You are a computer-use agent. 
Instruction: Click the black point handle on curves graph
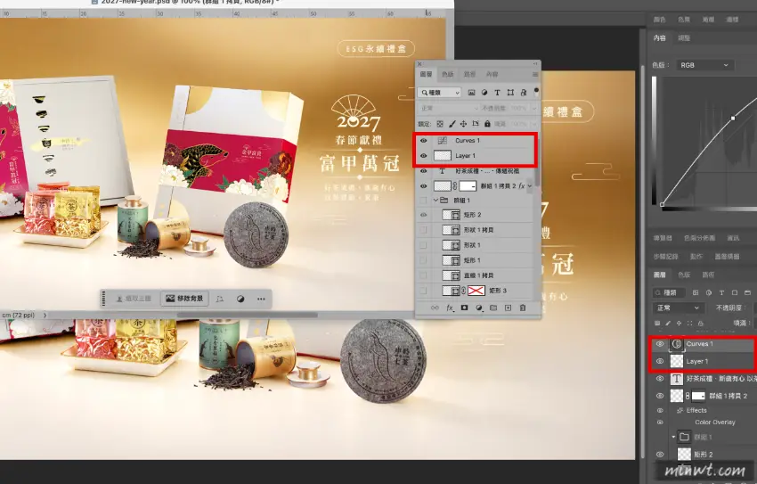(662, 204)
